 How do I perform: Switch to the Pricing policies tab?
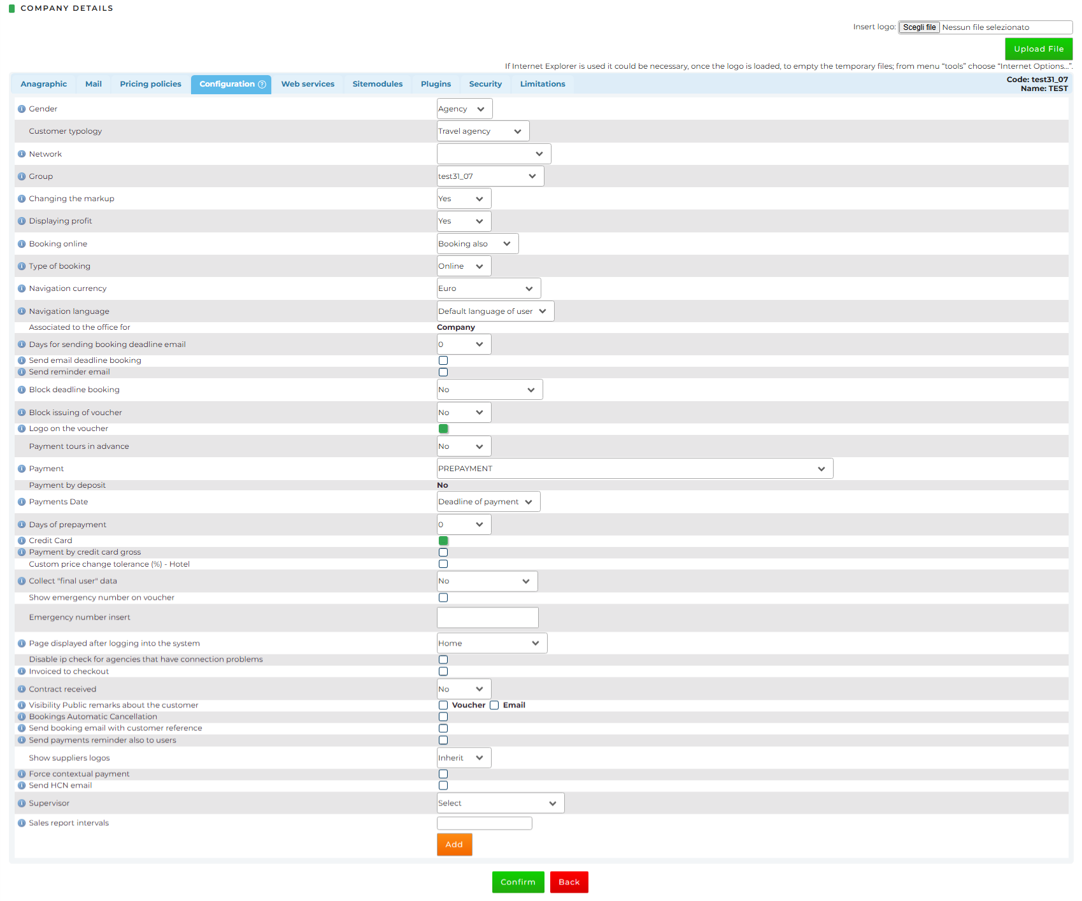[x=150, y=84]
